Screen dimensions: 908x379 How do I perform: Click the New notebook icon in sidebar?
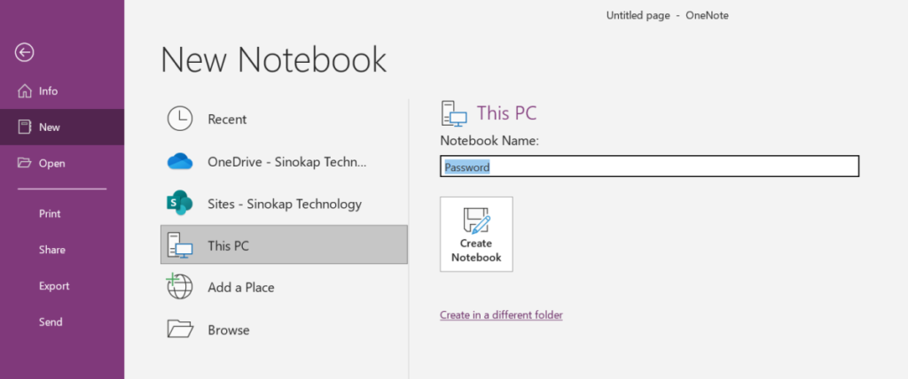click(24, 127)
